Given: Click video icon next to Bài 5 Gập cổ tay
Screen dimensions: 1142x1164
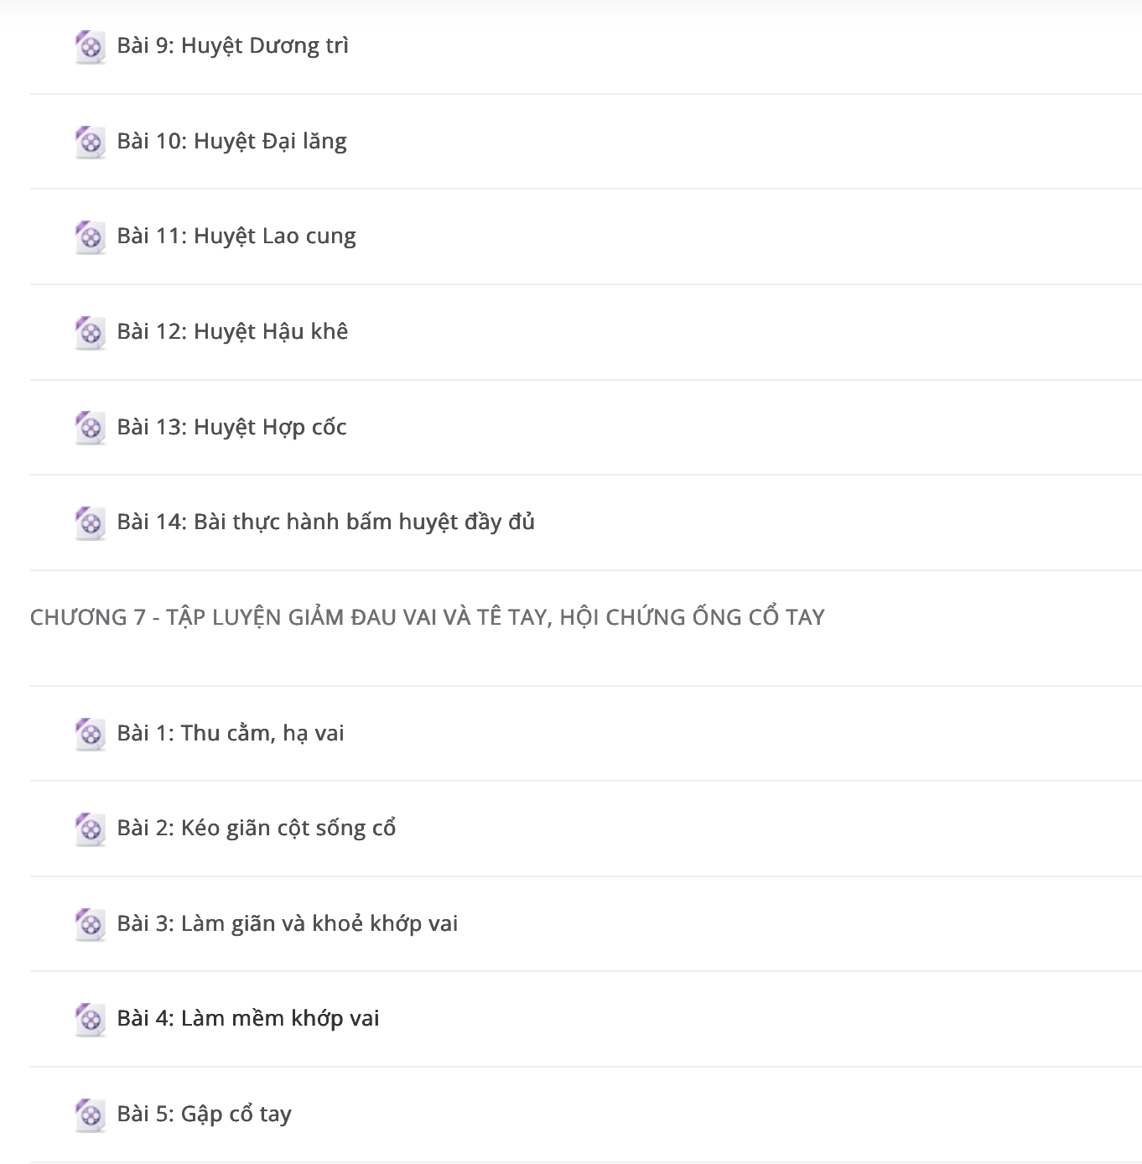Looking at the screenshot, I should [90, 1115].
